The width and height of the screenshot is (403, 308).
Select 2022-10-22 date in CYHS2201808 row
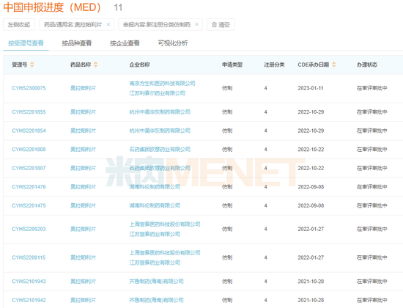(x=311, y=150)
